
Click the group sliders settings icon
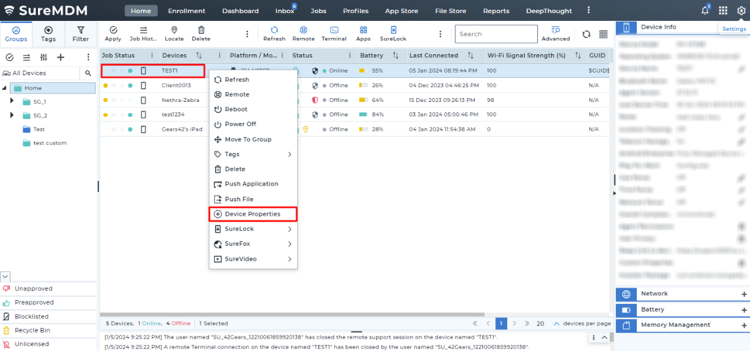pyautogui.click(x=44, y=58)
